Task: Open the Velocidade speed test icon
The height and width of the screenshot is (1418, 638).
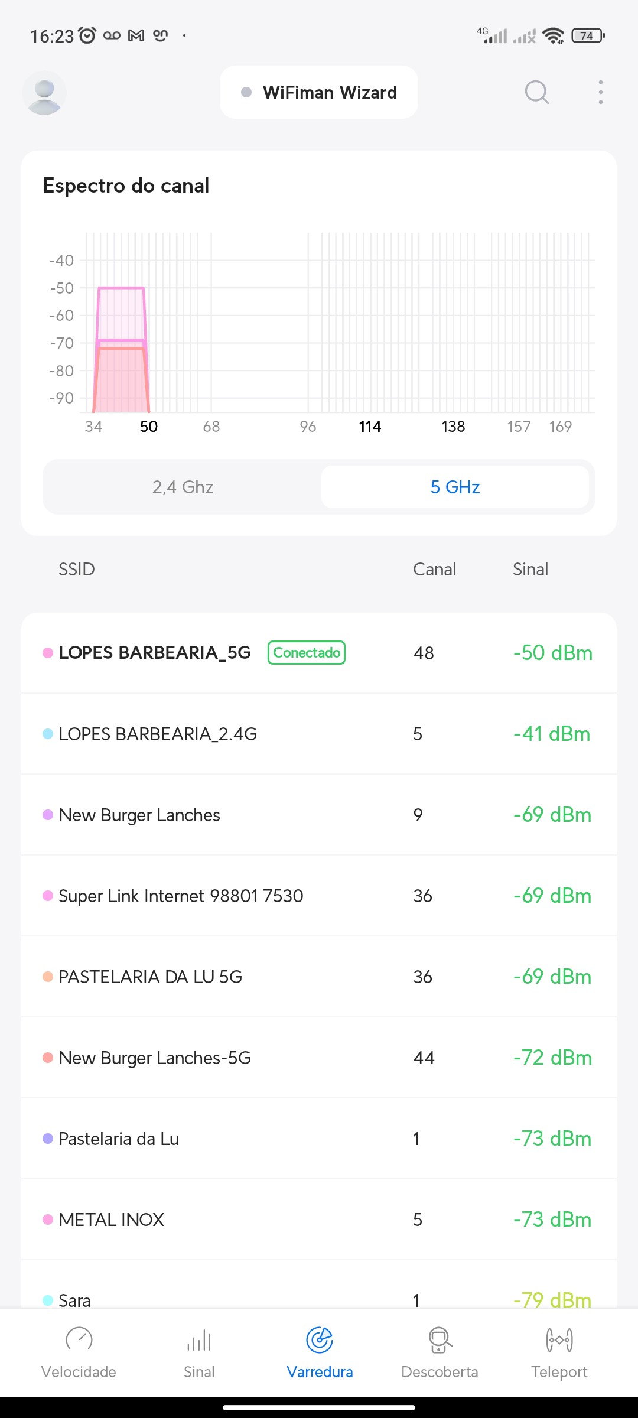Action: [x=79, y=1340]
